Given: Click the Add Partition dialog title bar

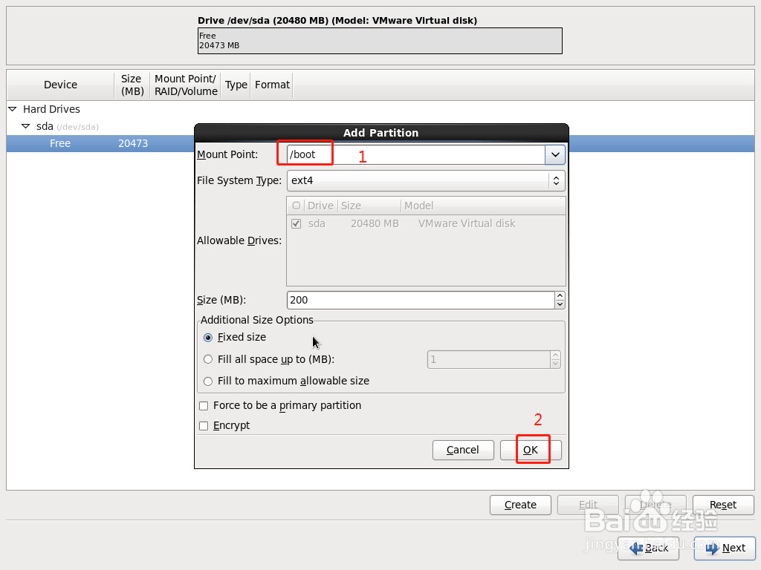Looking at the screenshot, I should click(x=381, y=133).
